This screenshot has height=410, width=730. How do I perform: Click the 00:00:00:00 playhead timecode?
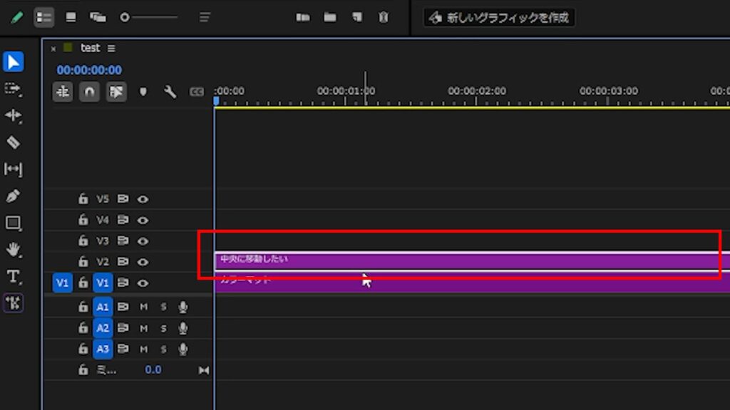point(89,70)
